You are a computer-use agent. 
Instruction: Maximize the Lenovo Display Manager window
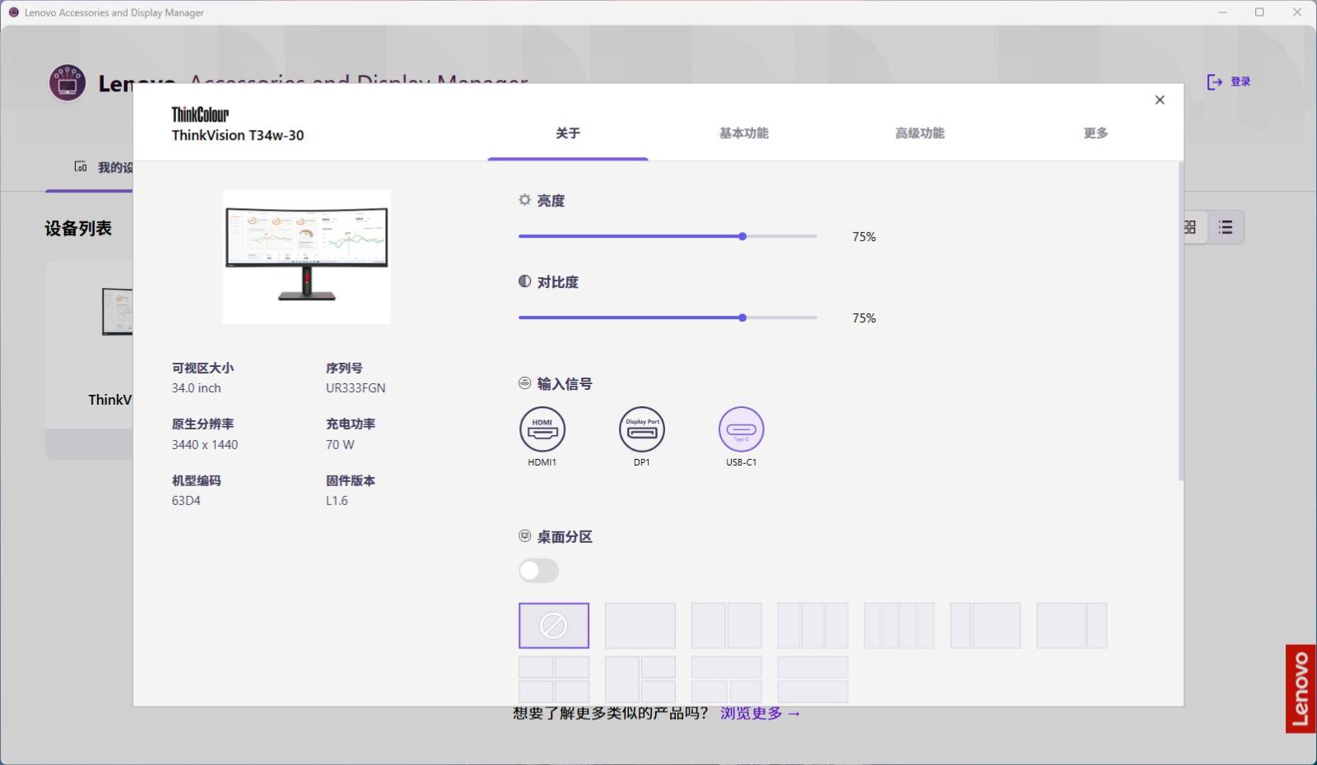[x=1259, y=12]
